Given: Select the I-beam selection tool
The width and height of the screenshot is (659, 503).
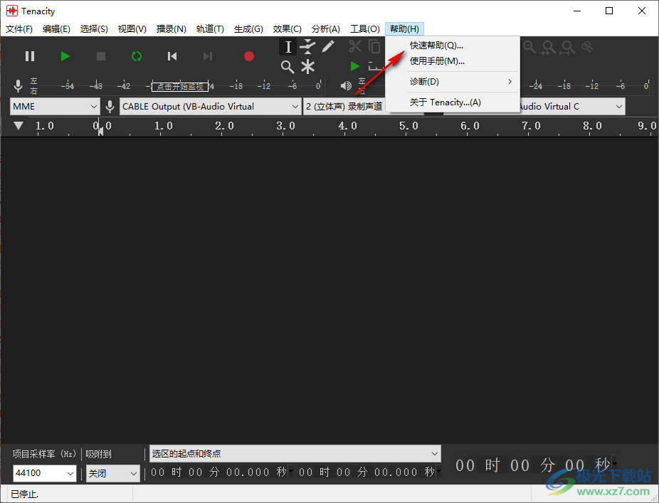Looking at the screenshot, I should pos(288,47).
